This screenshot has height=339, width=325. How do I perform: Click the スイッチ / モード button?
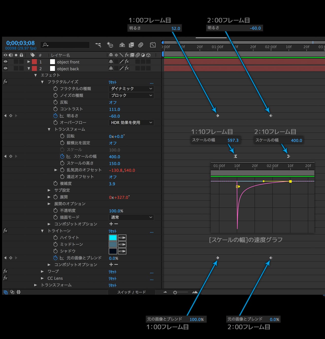click(131, 292)
